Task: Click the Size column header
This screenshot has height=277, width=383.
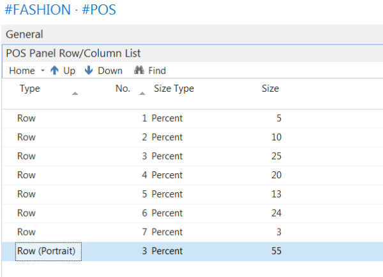Action: pyautogui.click(x=270, y=89)
